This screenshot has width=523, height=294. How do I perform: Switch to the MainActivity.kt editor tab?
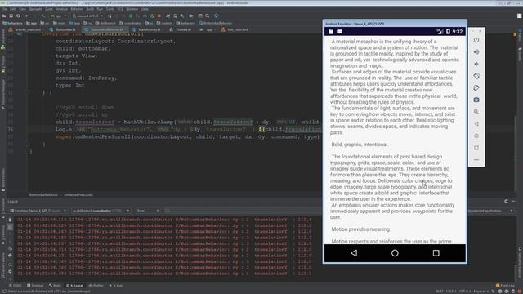click(147, 29)
